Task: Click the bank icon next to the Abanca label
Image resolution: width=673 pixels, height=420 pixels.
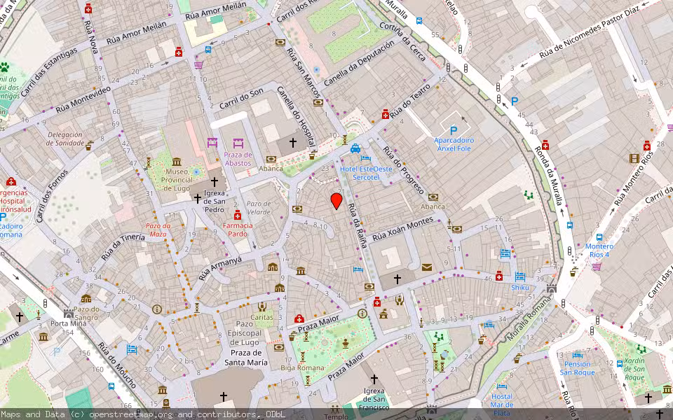Action: 433,198
